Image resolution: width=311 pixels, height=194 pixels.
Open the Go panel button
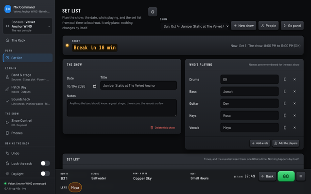pyautogui.click(x=292, y=26)
